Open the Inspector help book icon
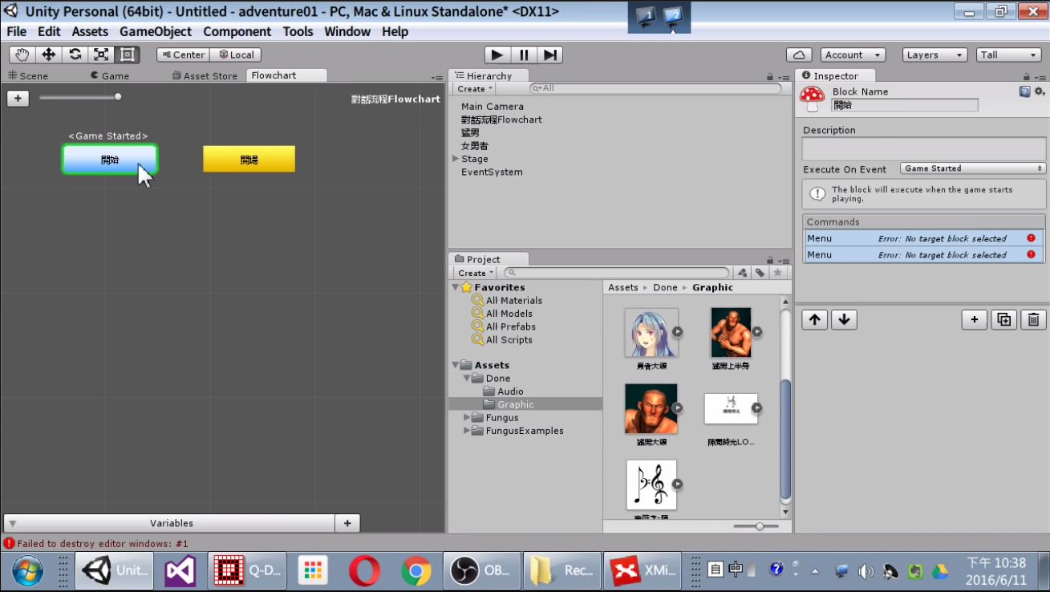Image resolution: width=1050 pixels, height=592 pixels. pos(1024,91)
